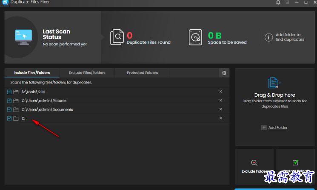This screenshot has width=317, height=190.
Task: Click folder icon of Pictures row
Action: (x=16, y=101)
